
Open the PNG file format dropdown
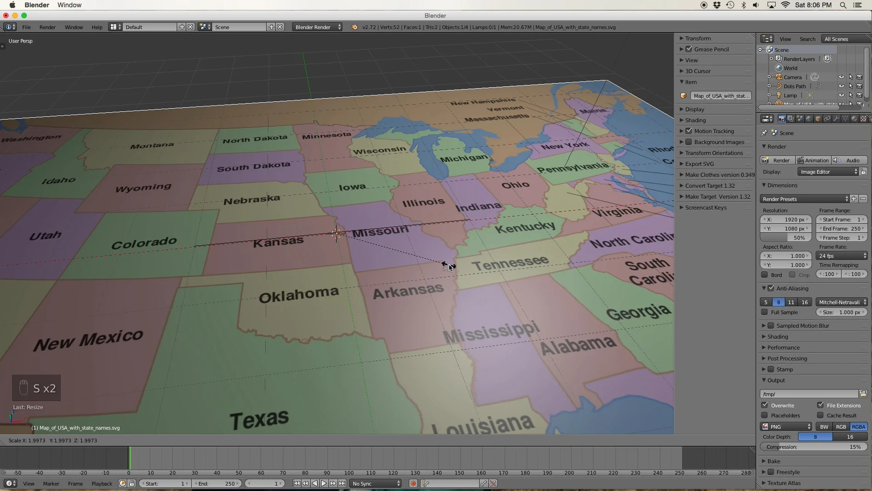click(787, 426)
